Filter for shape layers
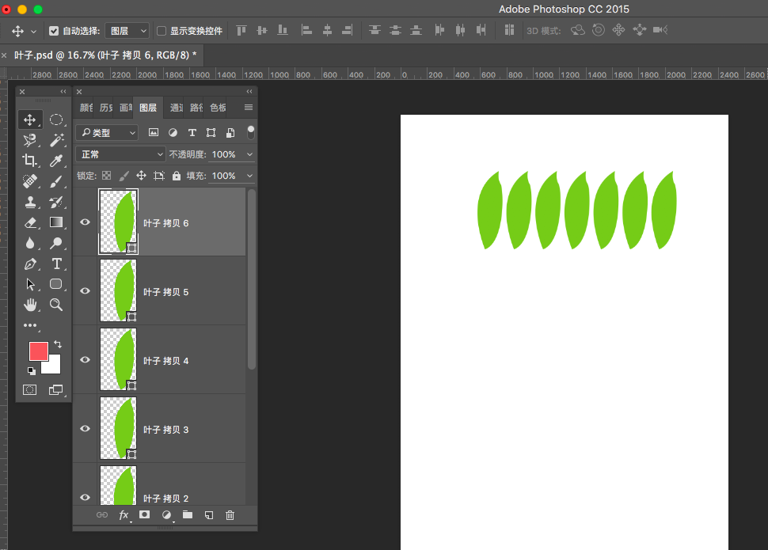 (x=211, y=132)
